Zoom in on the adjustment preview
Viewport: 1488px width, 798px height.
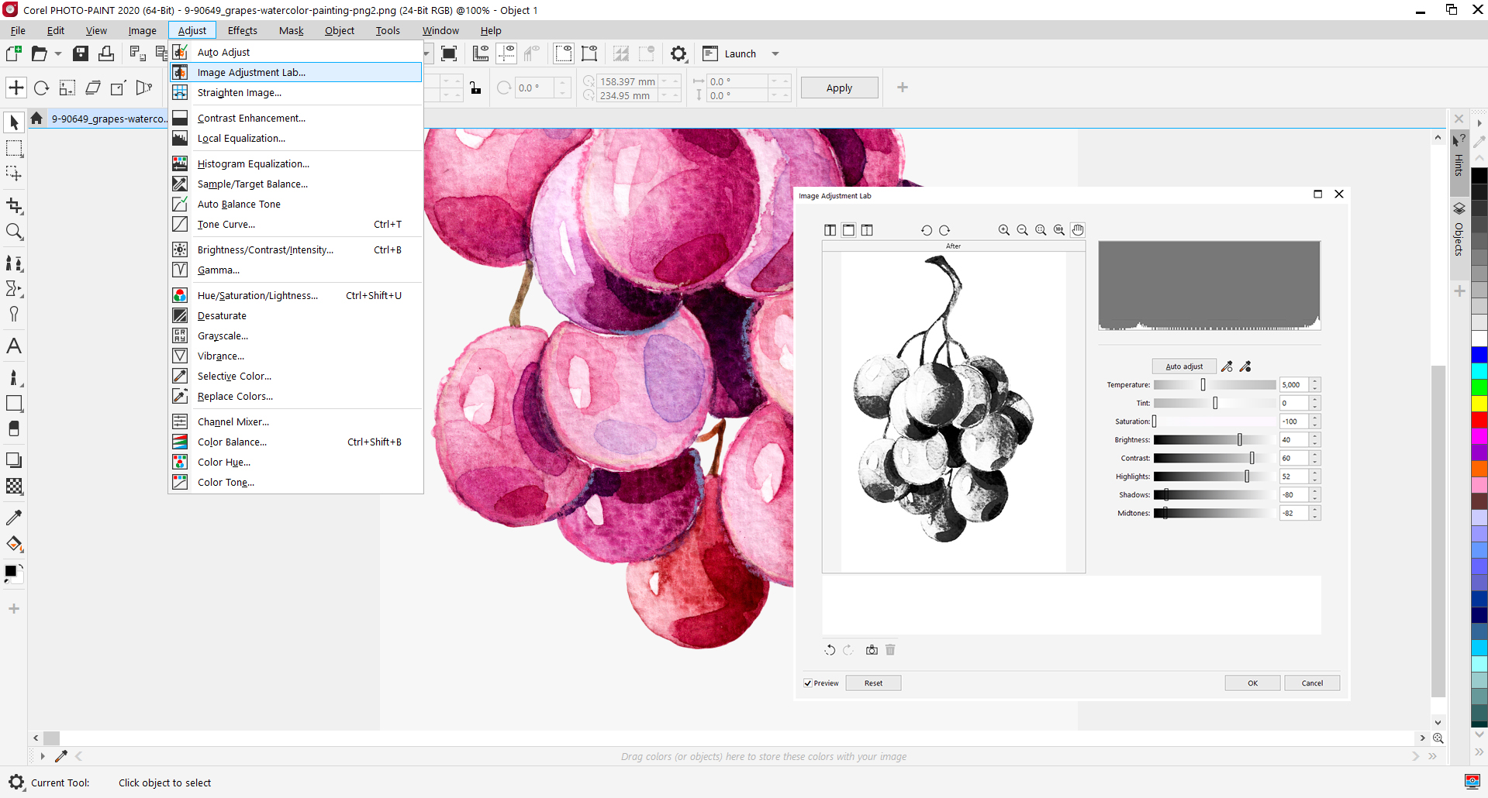(1003, 229)
